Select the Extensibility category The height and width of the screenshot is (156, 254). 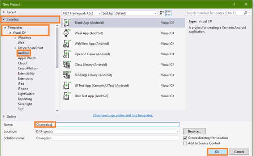point(26,73)
